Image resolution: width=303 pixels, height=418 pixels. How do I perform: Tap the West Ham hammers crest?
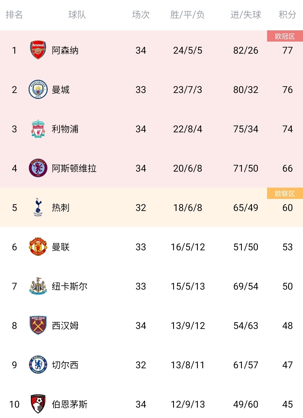click(38, 326)
